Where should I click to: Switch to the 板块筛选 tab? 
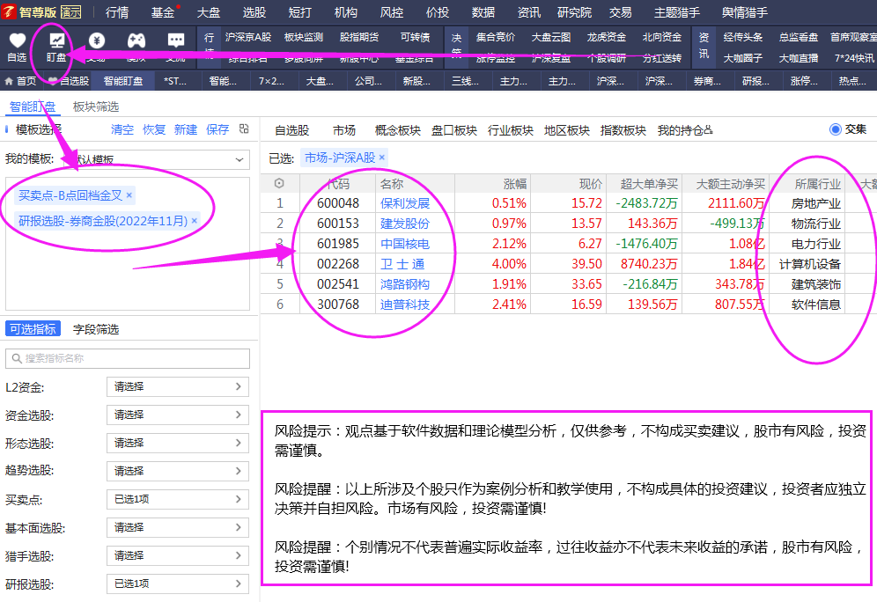click(x=96, y=106)
